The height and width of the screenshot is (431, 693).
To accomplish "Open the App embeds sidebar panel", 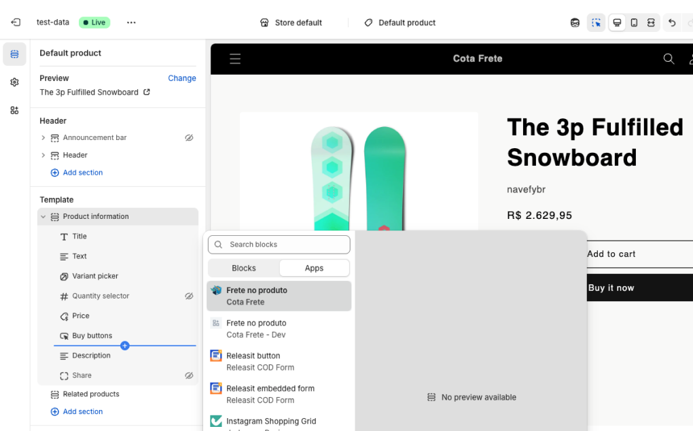I will coord(14,110).
